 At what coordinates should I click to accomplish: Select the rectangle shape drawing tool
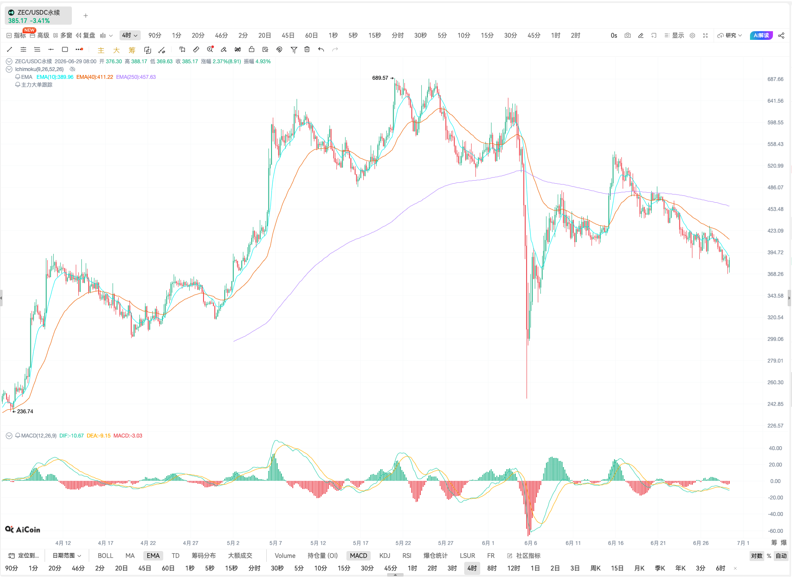pos(65,49)
